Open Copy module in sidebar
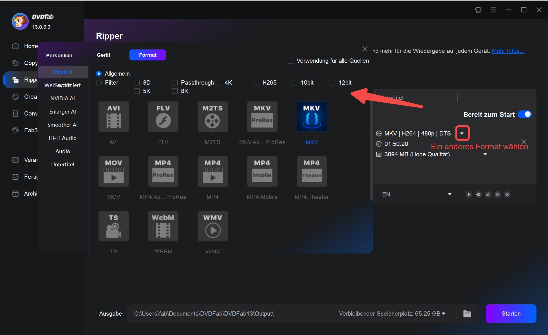 pos(25,63)
